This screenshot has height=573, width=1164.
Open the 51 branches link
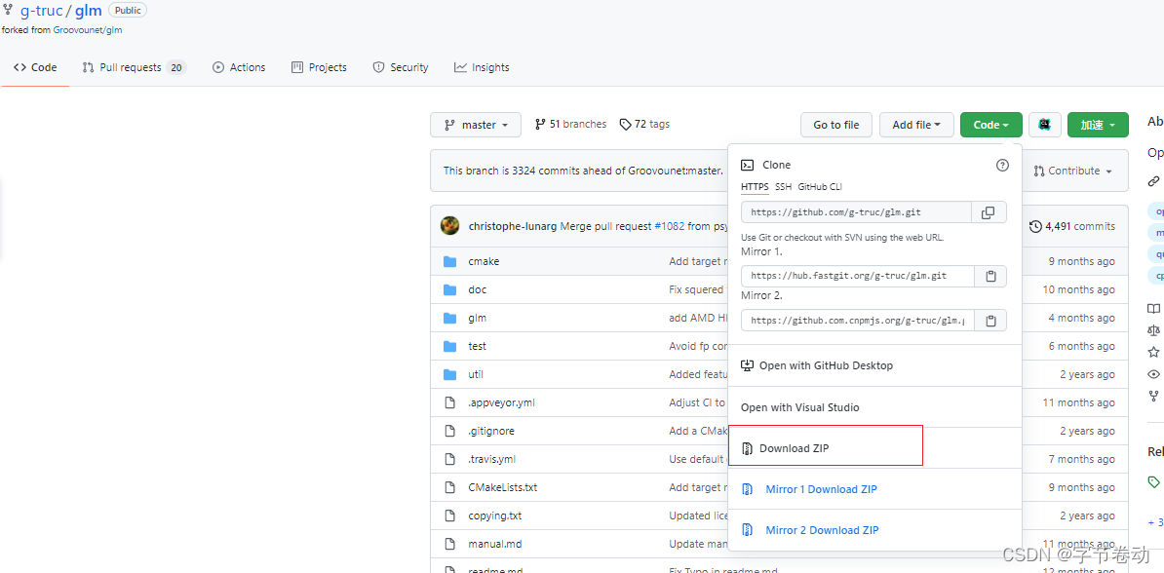(x=570, y=124)
